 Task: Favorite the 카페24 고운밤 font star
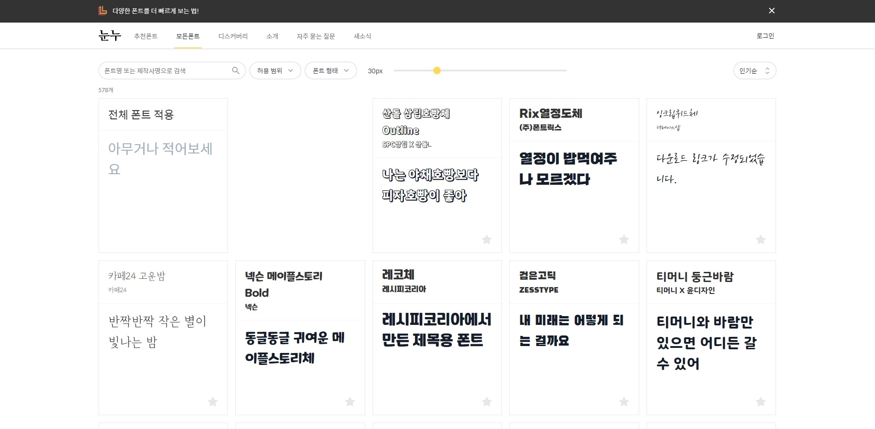click(x=213, y=402)
